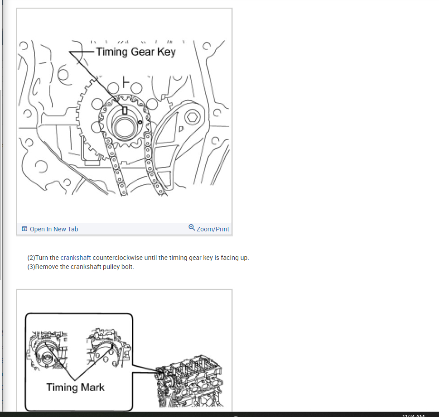The width and height of the screenshot is (439, 417).
Task: Click the gray link bar beneath first diagram
Action: (125, 229)
